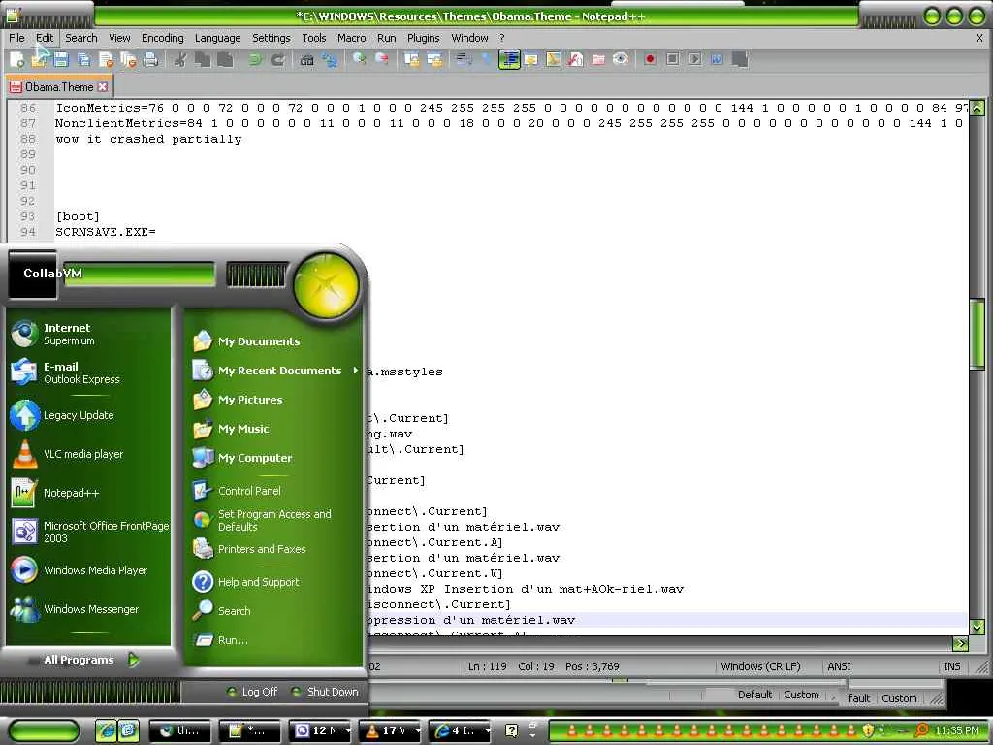This screenshot has height=745, width=993.
Task: Open grouped VLC taskbar button labeled 17
Action: click(390, 730)
